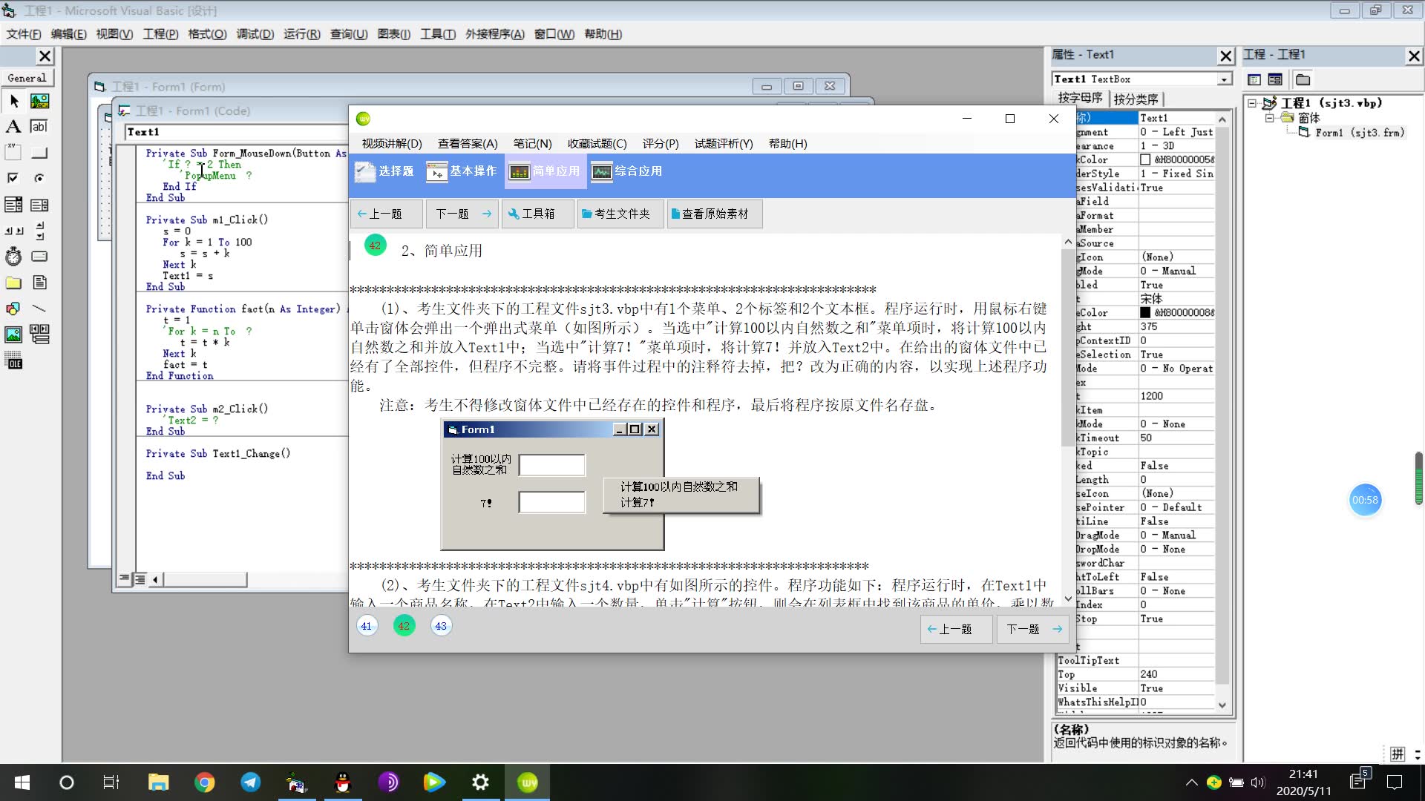Viewport: 1425px width, 801px height.
Task: Open the 运行 menu
Action: (x=301, y=33)
